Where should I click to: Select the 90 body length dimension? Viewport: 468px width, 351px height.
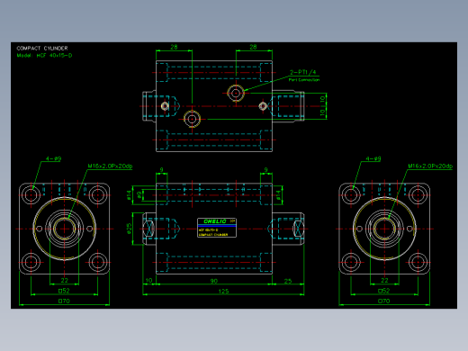[x=213, y=281]
